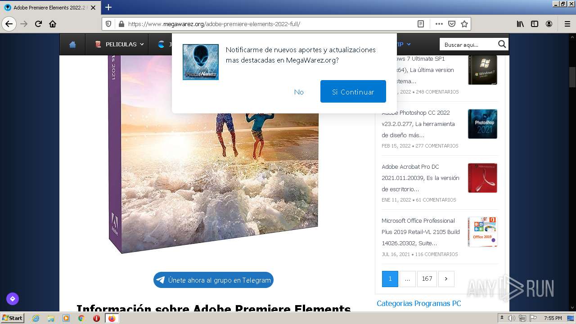This screenshot has width=576, height=324.
Task: Open Firefox account icon
Action: (549, 24)
